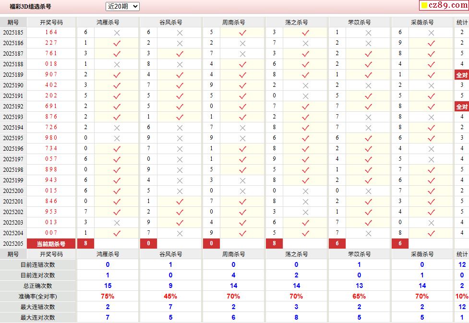Click the 10% all-correct rate value
The height and width of the screenshot is (323, 469).
coord(462,297)
